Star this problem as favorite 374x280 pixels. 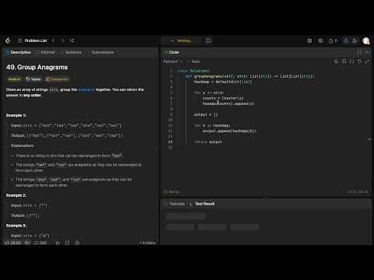58,243
